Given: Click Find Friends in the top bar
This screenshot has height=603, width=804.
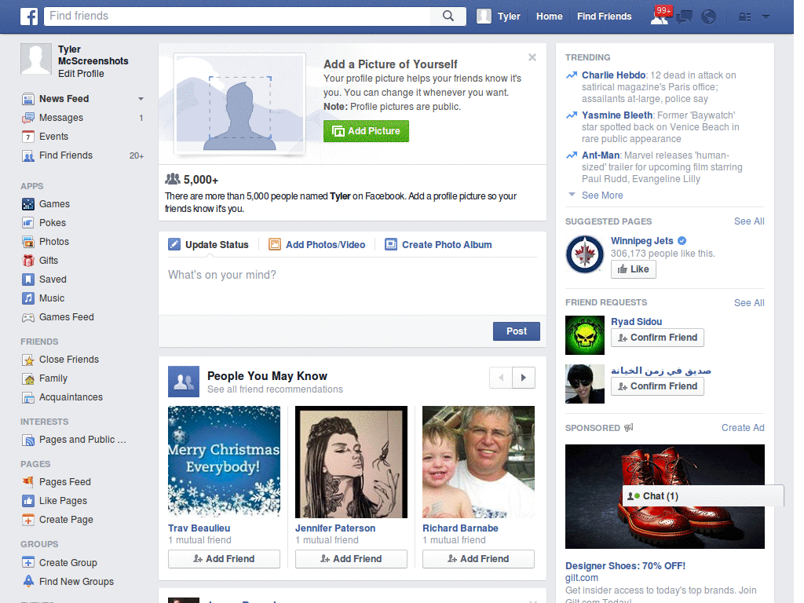Looking at the screenshot, I should click(x=604, y=16).
